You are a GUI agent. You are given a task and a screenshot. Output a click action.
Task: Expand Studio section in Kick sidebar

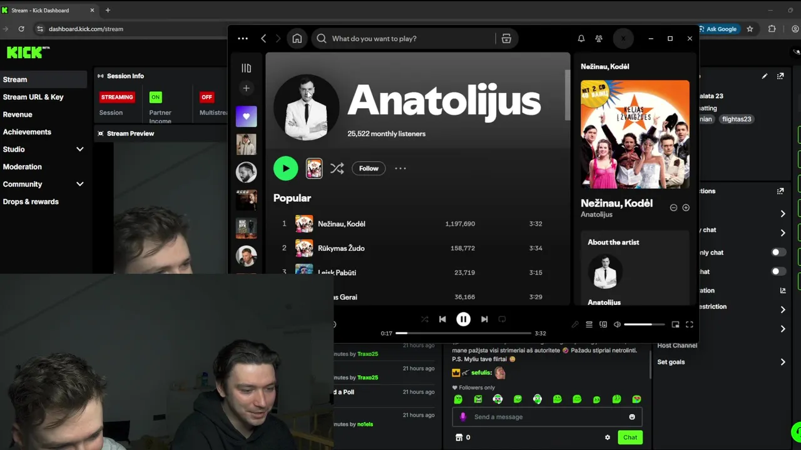(79, 149)
